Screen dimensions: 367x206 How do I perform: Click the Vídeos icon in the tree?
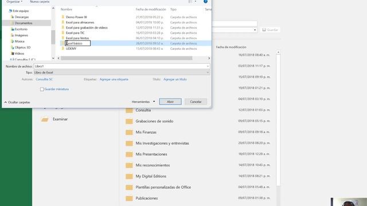[x=13, y=53]
